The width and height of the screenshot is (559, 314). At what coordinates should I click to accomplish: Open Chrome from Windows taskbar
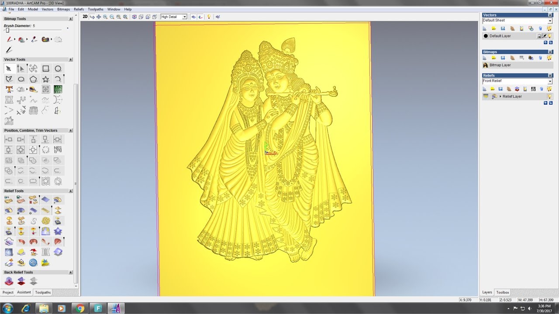pos(80,308)
